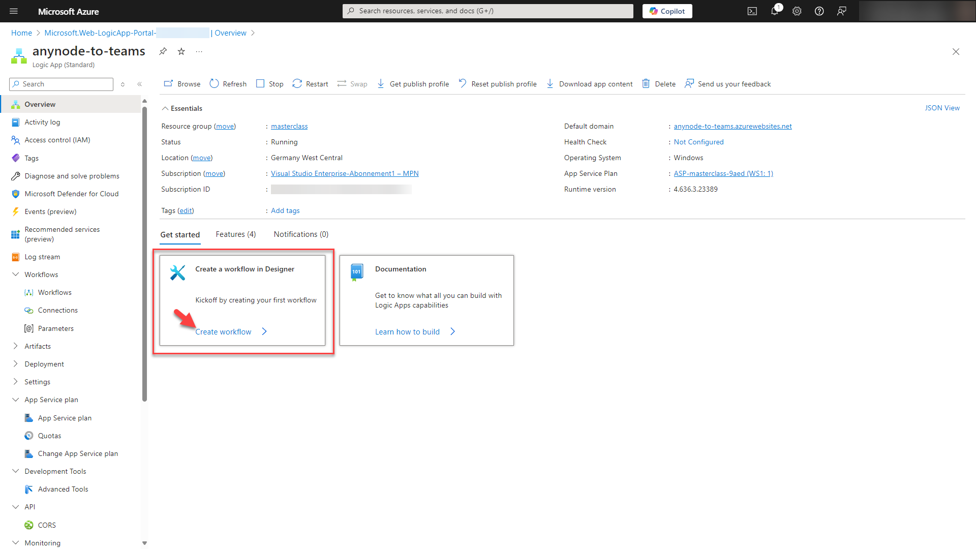This screenshot has width=976, height=549.
Task: Select the Refresh icon on the toolbar
Action: tap(214, 83)
